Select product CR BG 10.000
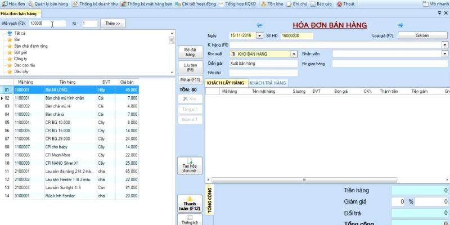This screenshot has height=225, width=450. 69,122
